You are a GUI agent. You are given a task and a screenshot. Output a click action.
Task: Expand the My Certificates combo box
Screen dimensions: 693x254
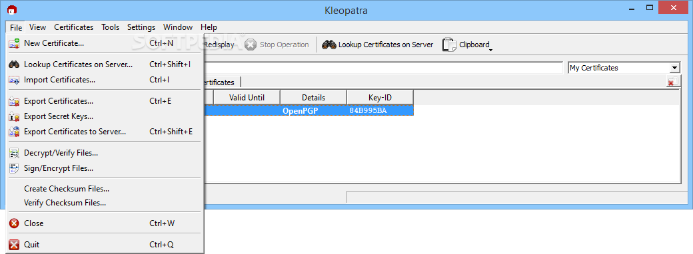coord(674,68)
